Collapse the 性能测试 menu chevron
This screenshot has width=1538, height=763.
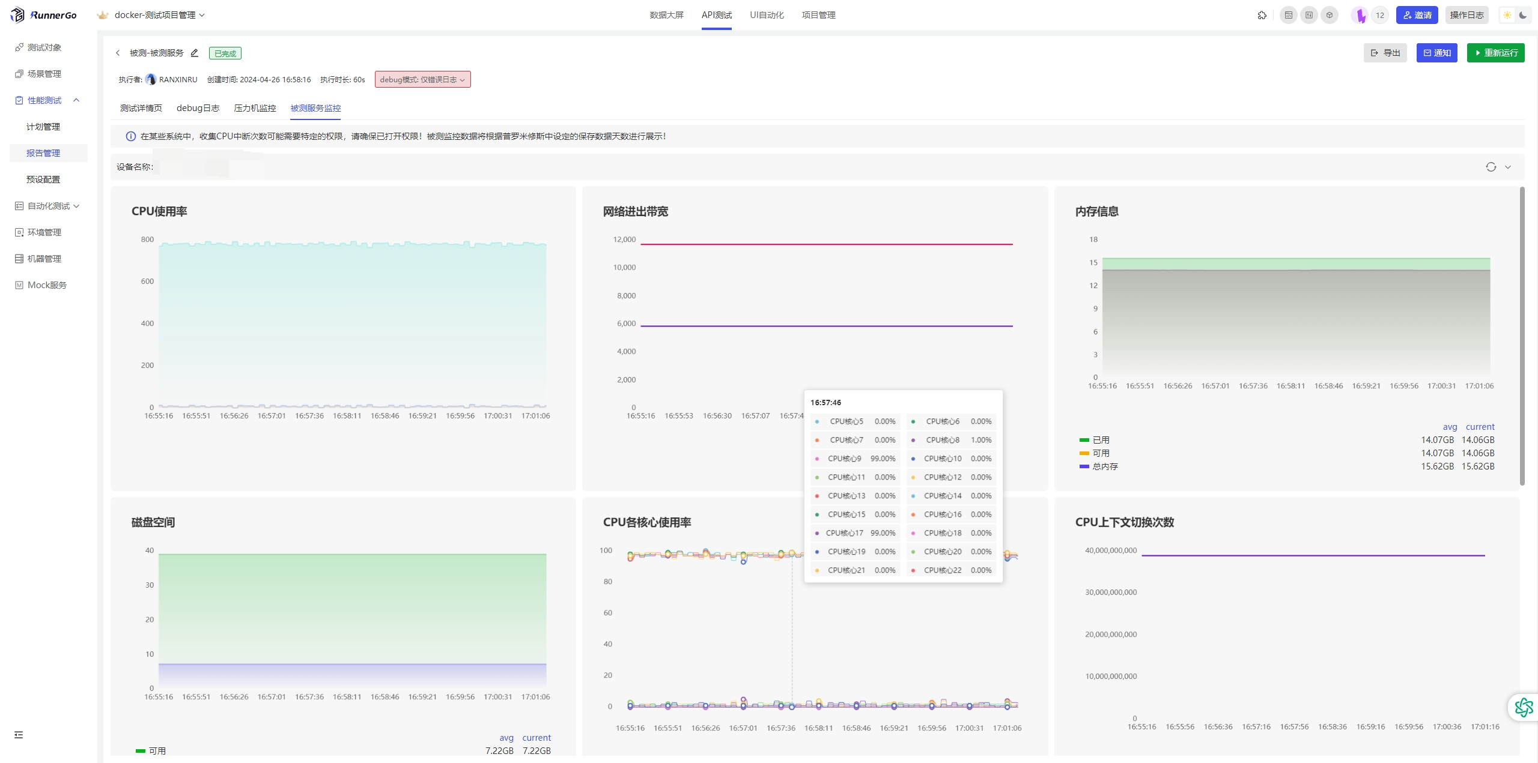pyautogui.click(x=76, y=100)
